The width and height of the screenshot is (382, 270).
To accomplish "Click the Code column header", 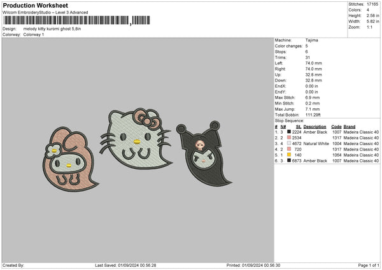I will click(336, 127).
